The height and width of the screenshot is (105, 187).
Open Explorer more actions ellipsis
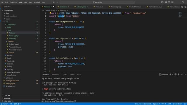coord(37,7)
